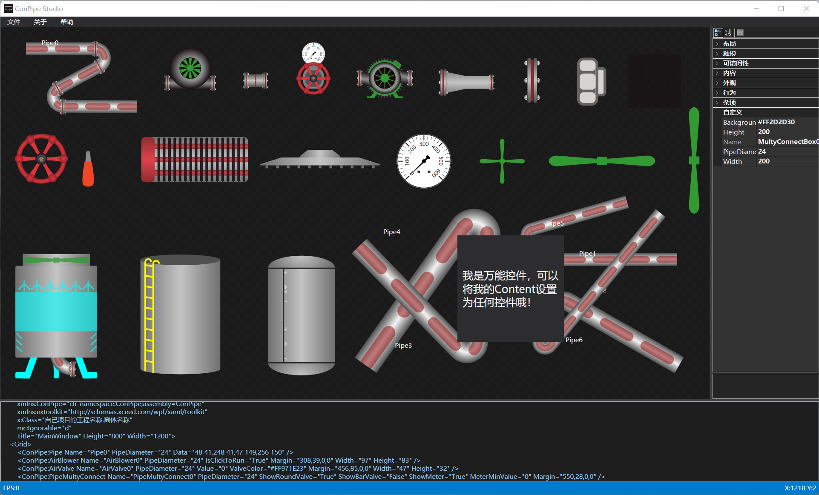Click the 万能控件 content box
Image resolution: width=819 pixels, height=495 pixels.
point(510,289)
